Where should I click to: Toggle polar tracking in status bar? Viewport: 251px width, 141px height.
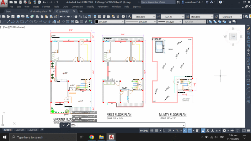click(169, 131)
